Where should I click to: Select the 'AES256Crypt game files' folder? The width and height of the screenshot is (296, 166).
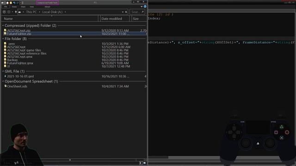tap(24, 50)
